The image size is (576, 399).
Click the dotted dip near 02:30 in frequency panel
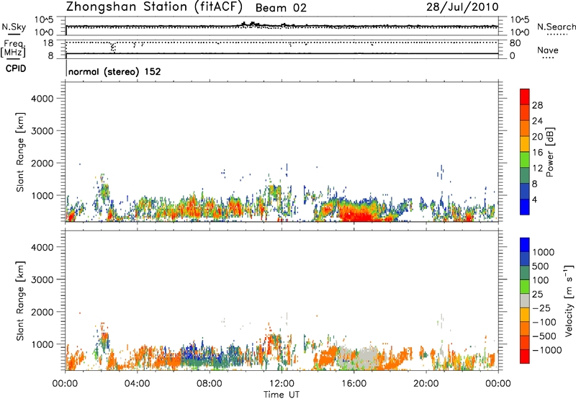pos(113,48)
